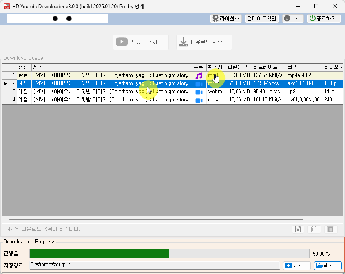Click the filled trash clear-all icon
345x274 pixels.
pos(330,229)
